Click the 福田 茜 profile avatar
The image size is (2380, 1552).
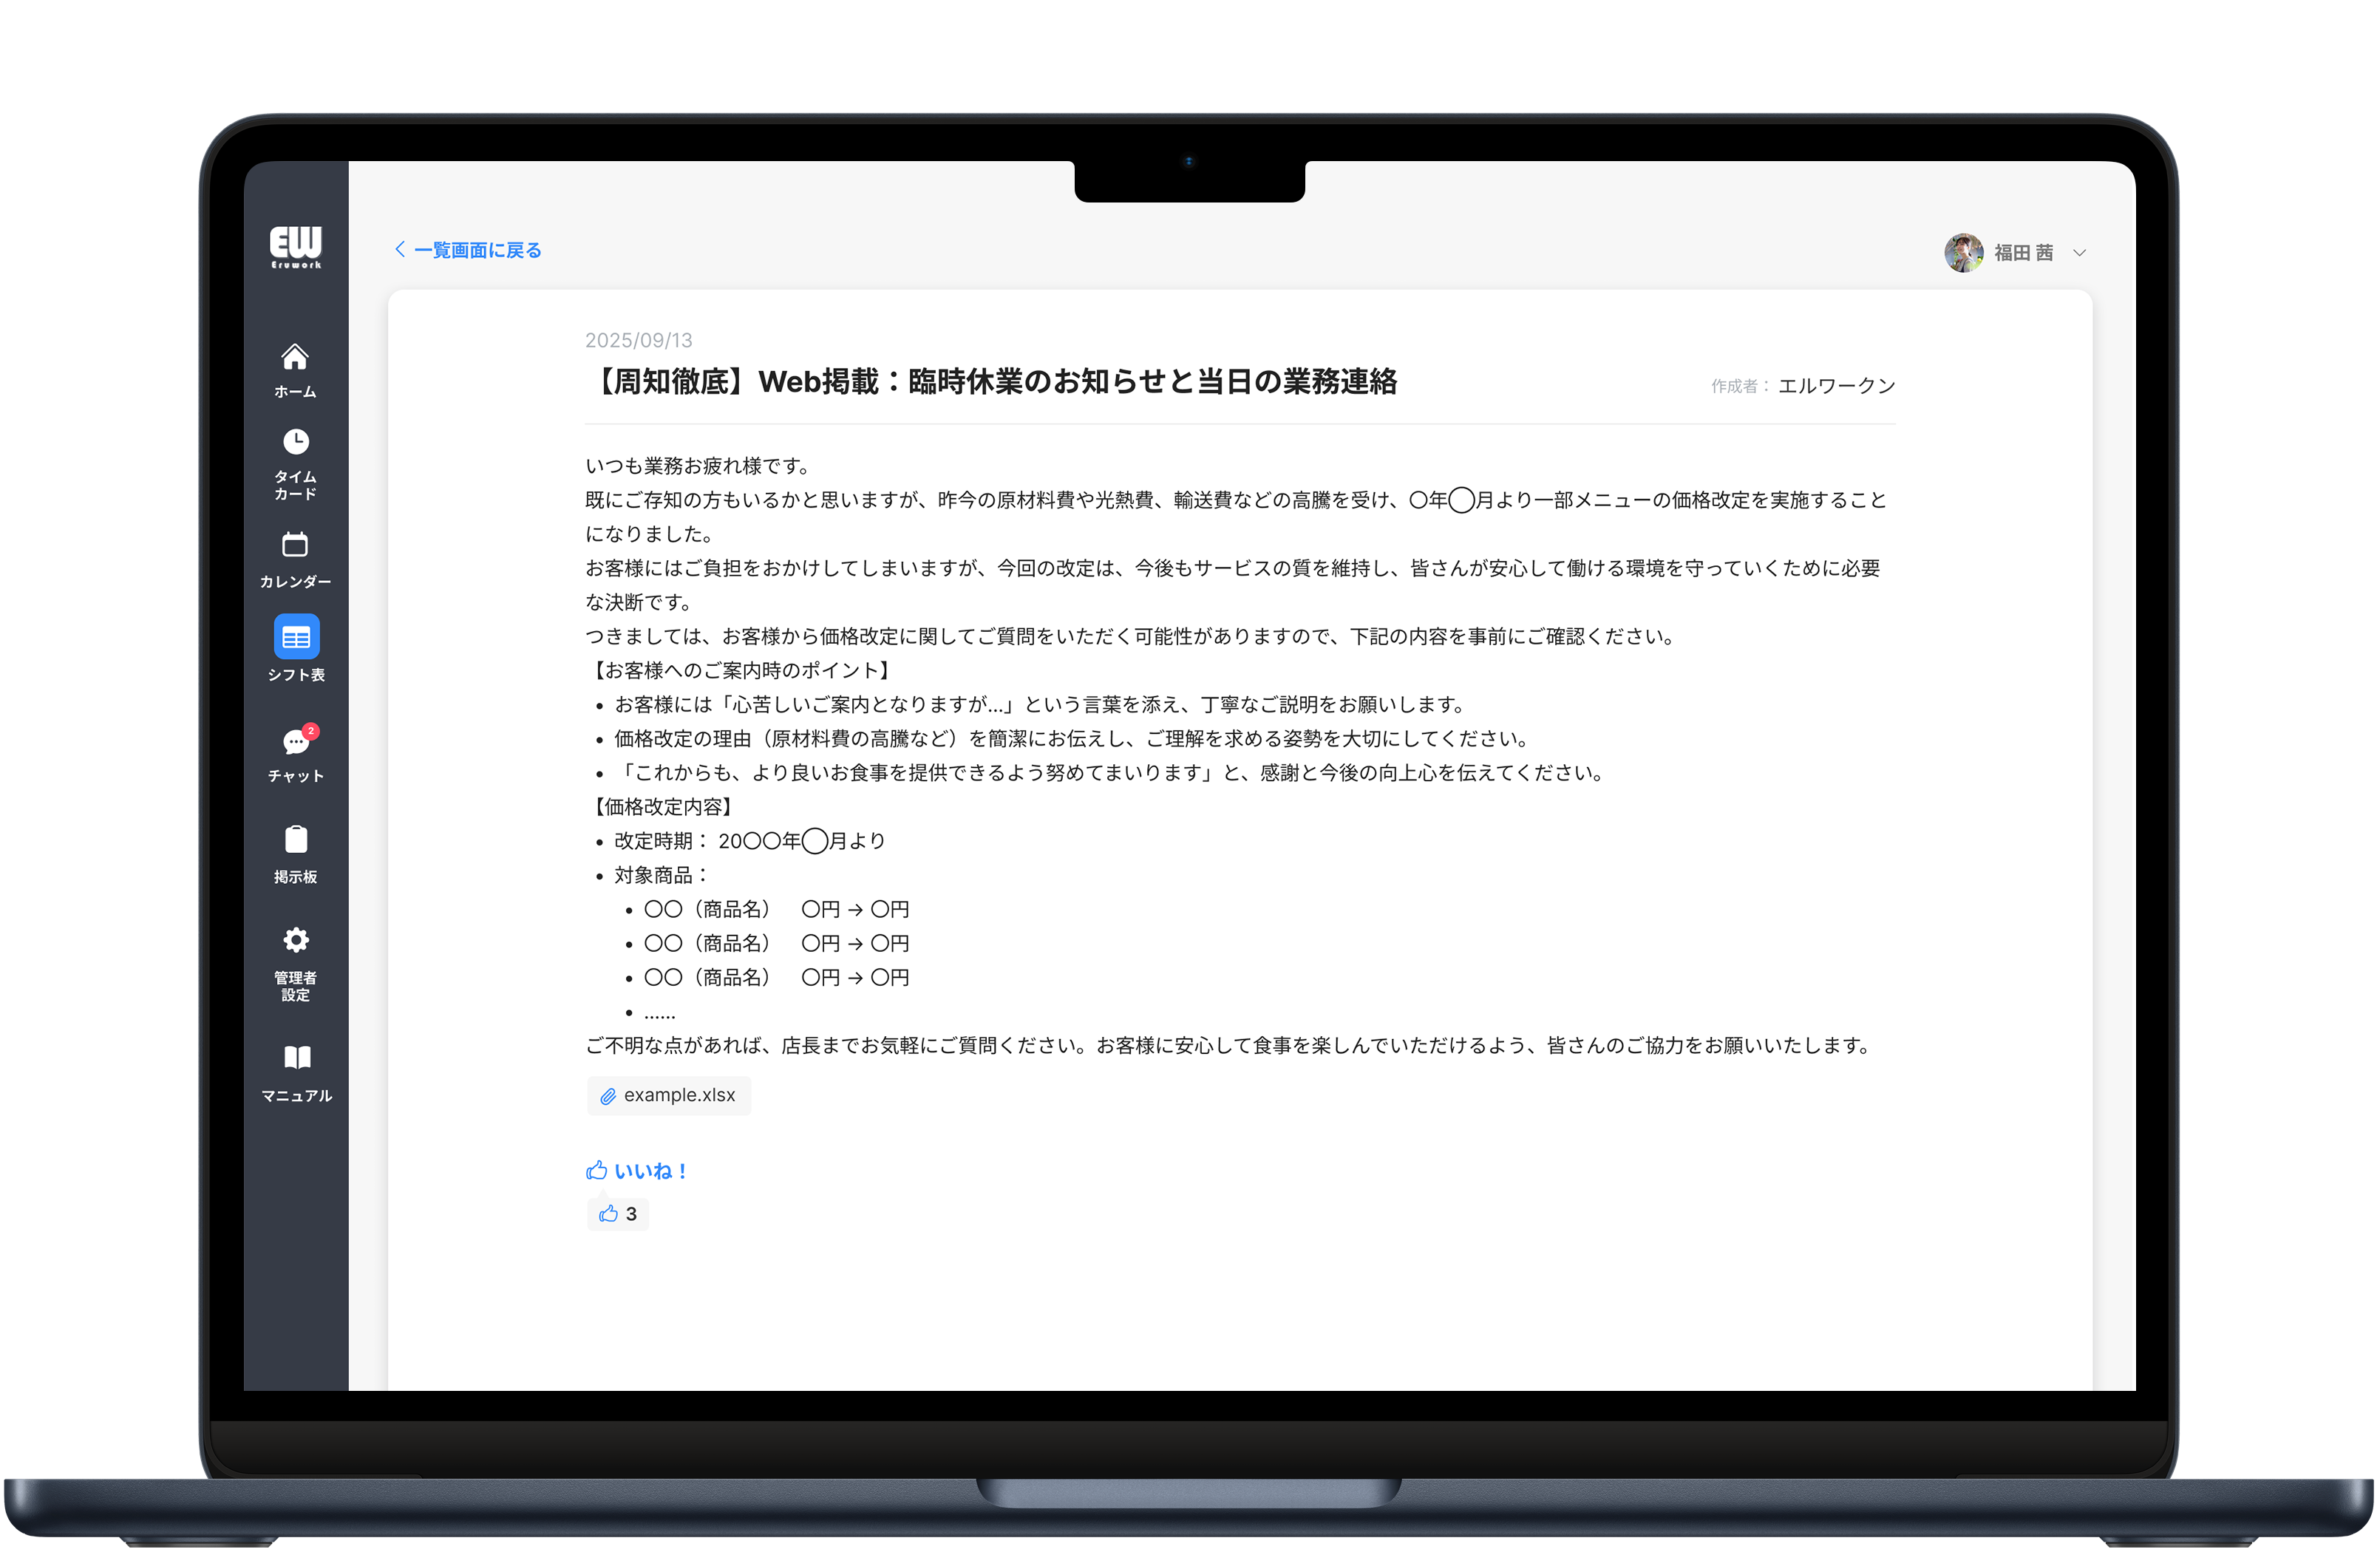[x=1963, y=253]
